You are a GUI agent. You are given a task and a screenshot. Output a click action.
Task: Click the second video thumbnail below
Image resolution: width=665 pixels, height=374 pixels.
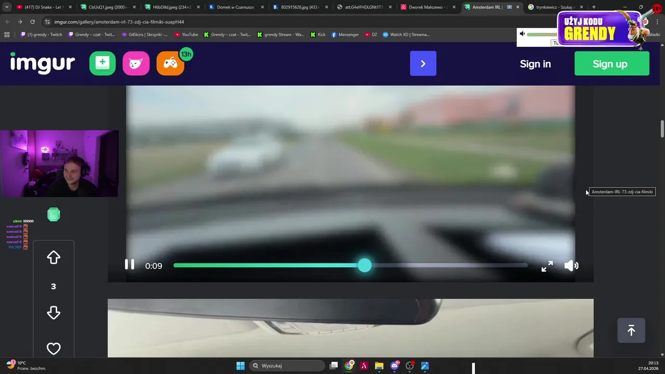point(350,328)
